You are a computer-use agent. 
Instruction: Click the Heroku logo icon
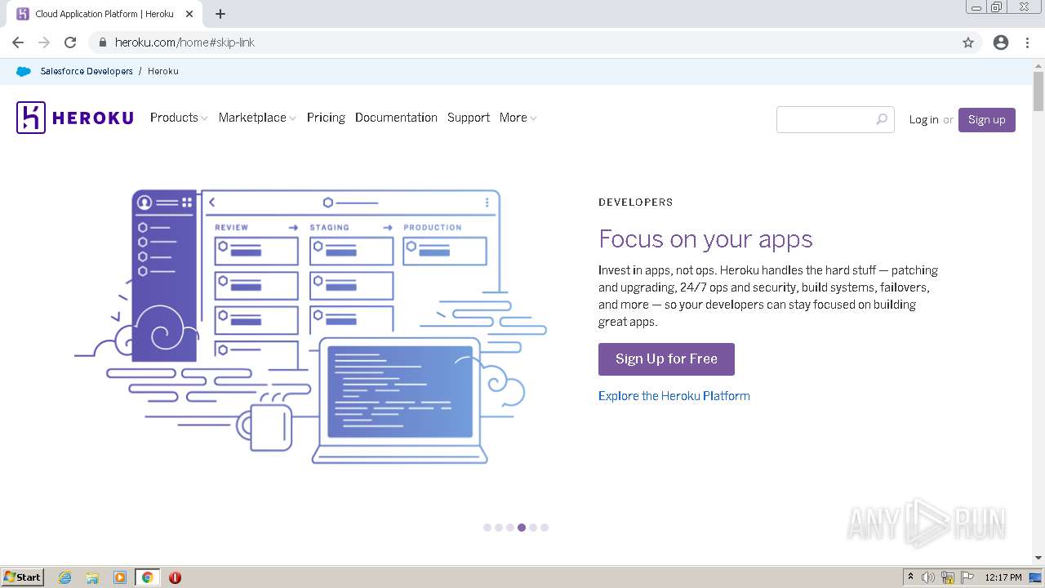point(30,118)
